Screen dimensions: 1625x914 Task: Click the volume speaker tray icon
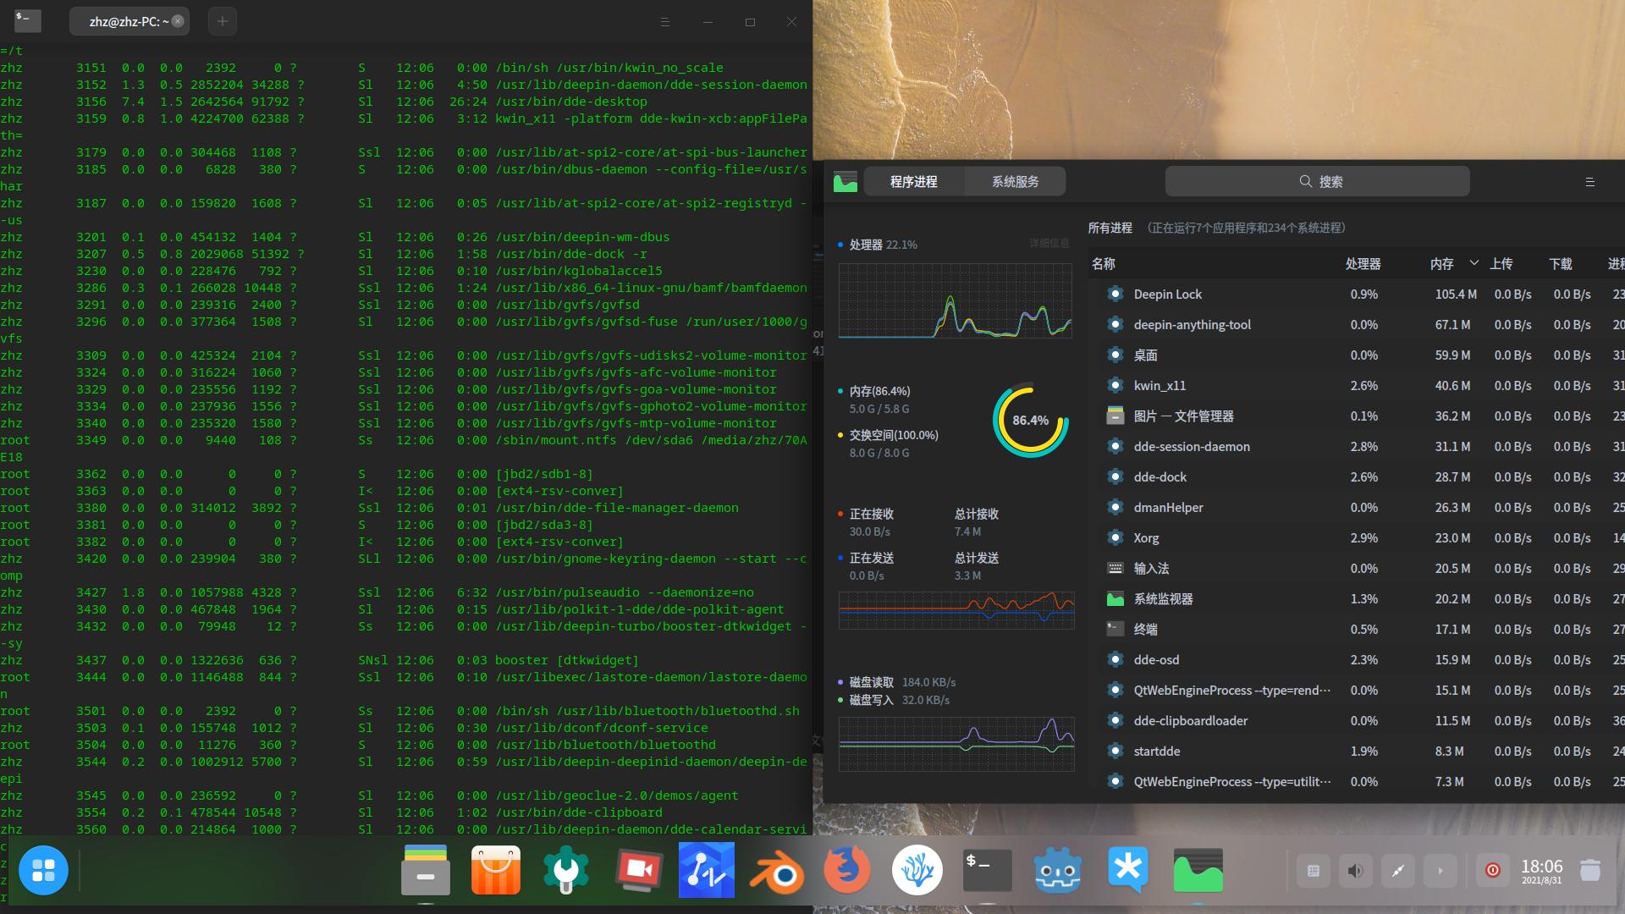tap(1355, 870)
